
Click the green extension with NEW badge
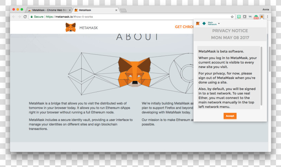pyautogui.click(x=256, y=17)
